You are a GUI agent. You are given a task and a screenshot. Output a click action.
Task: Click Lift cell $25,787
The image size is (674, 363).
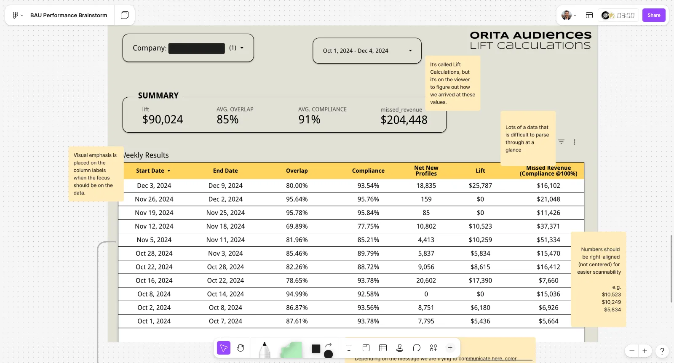click(x=480, y=186)
